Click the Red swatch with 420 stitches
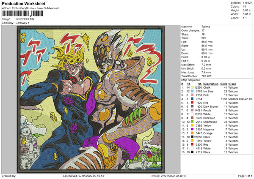Screen dimensions: 254x179 (x=192, y=103)
